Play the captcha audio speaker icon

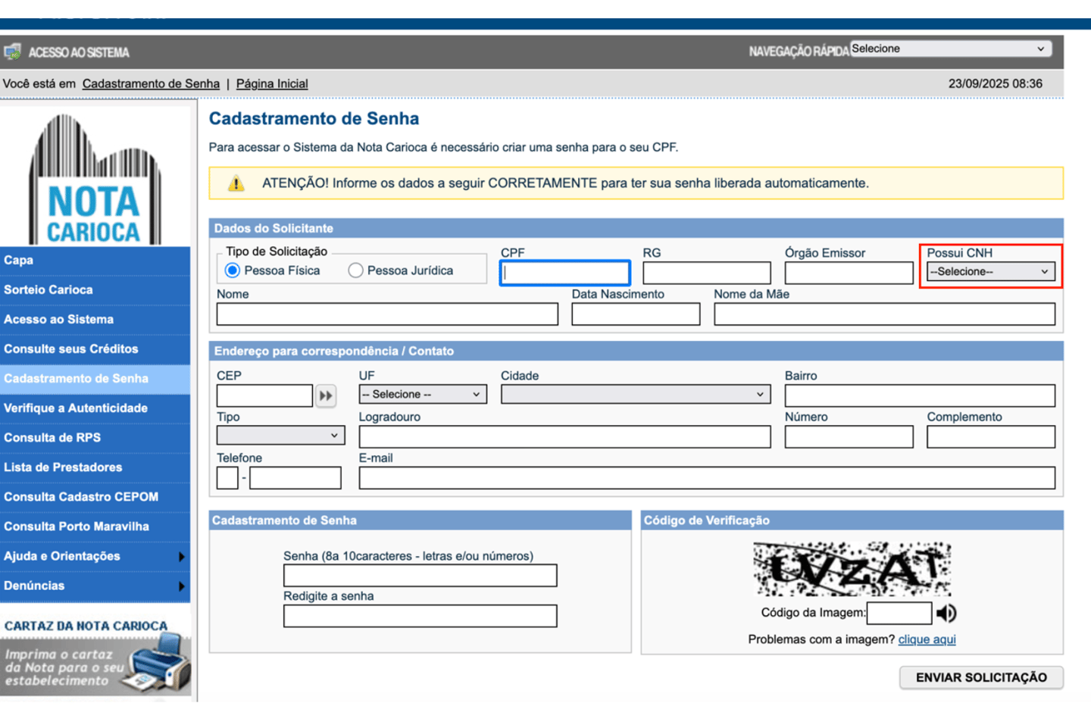(x=946, y=613)
